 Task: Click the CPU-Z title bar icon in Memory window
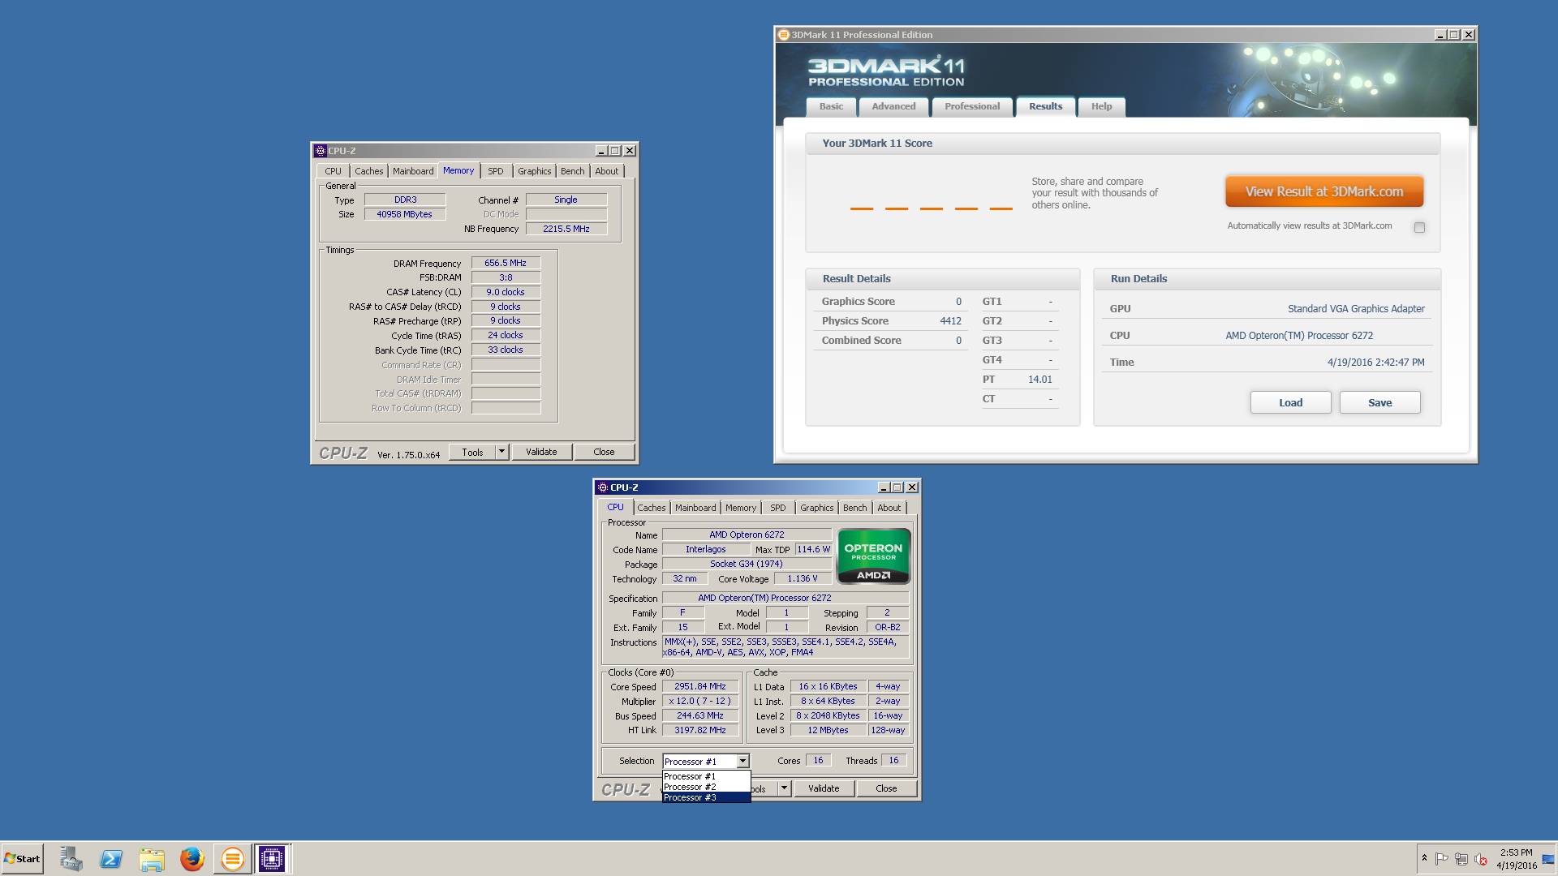[x=321, y=151]
